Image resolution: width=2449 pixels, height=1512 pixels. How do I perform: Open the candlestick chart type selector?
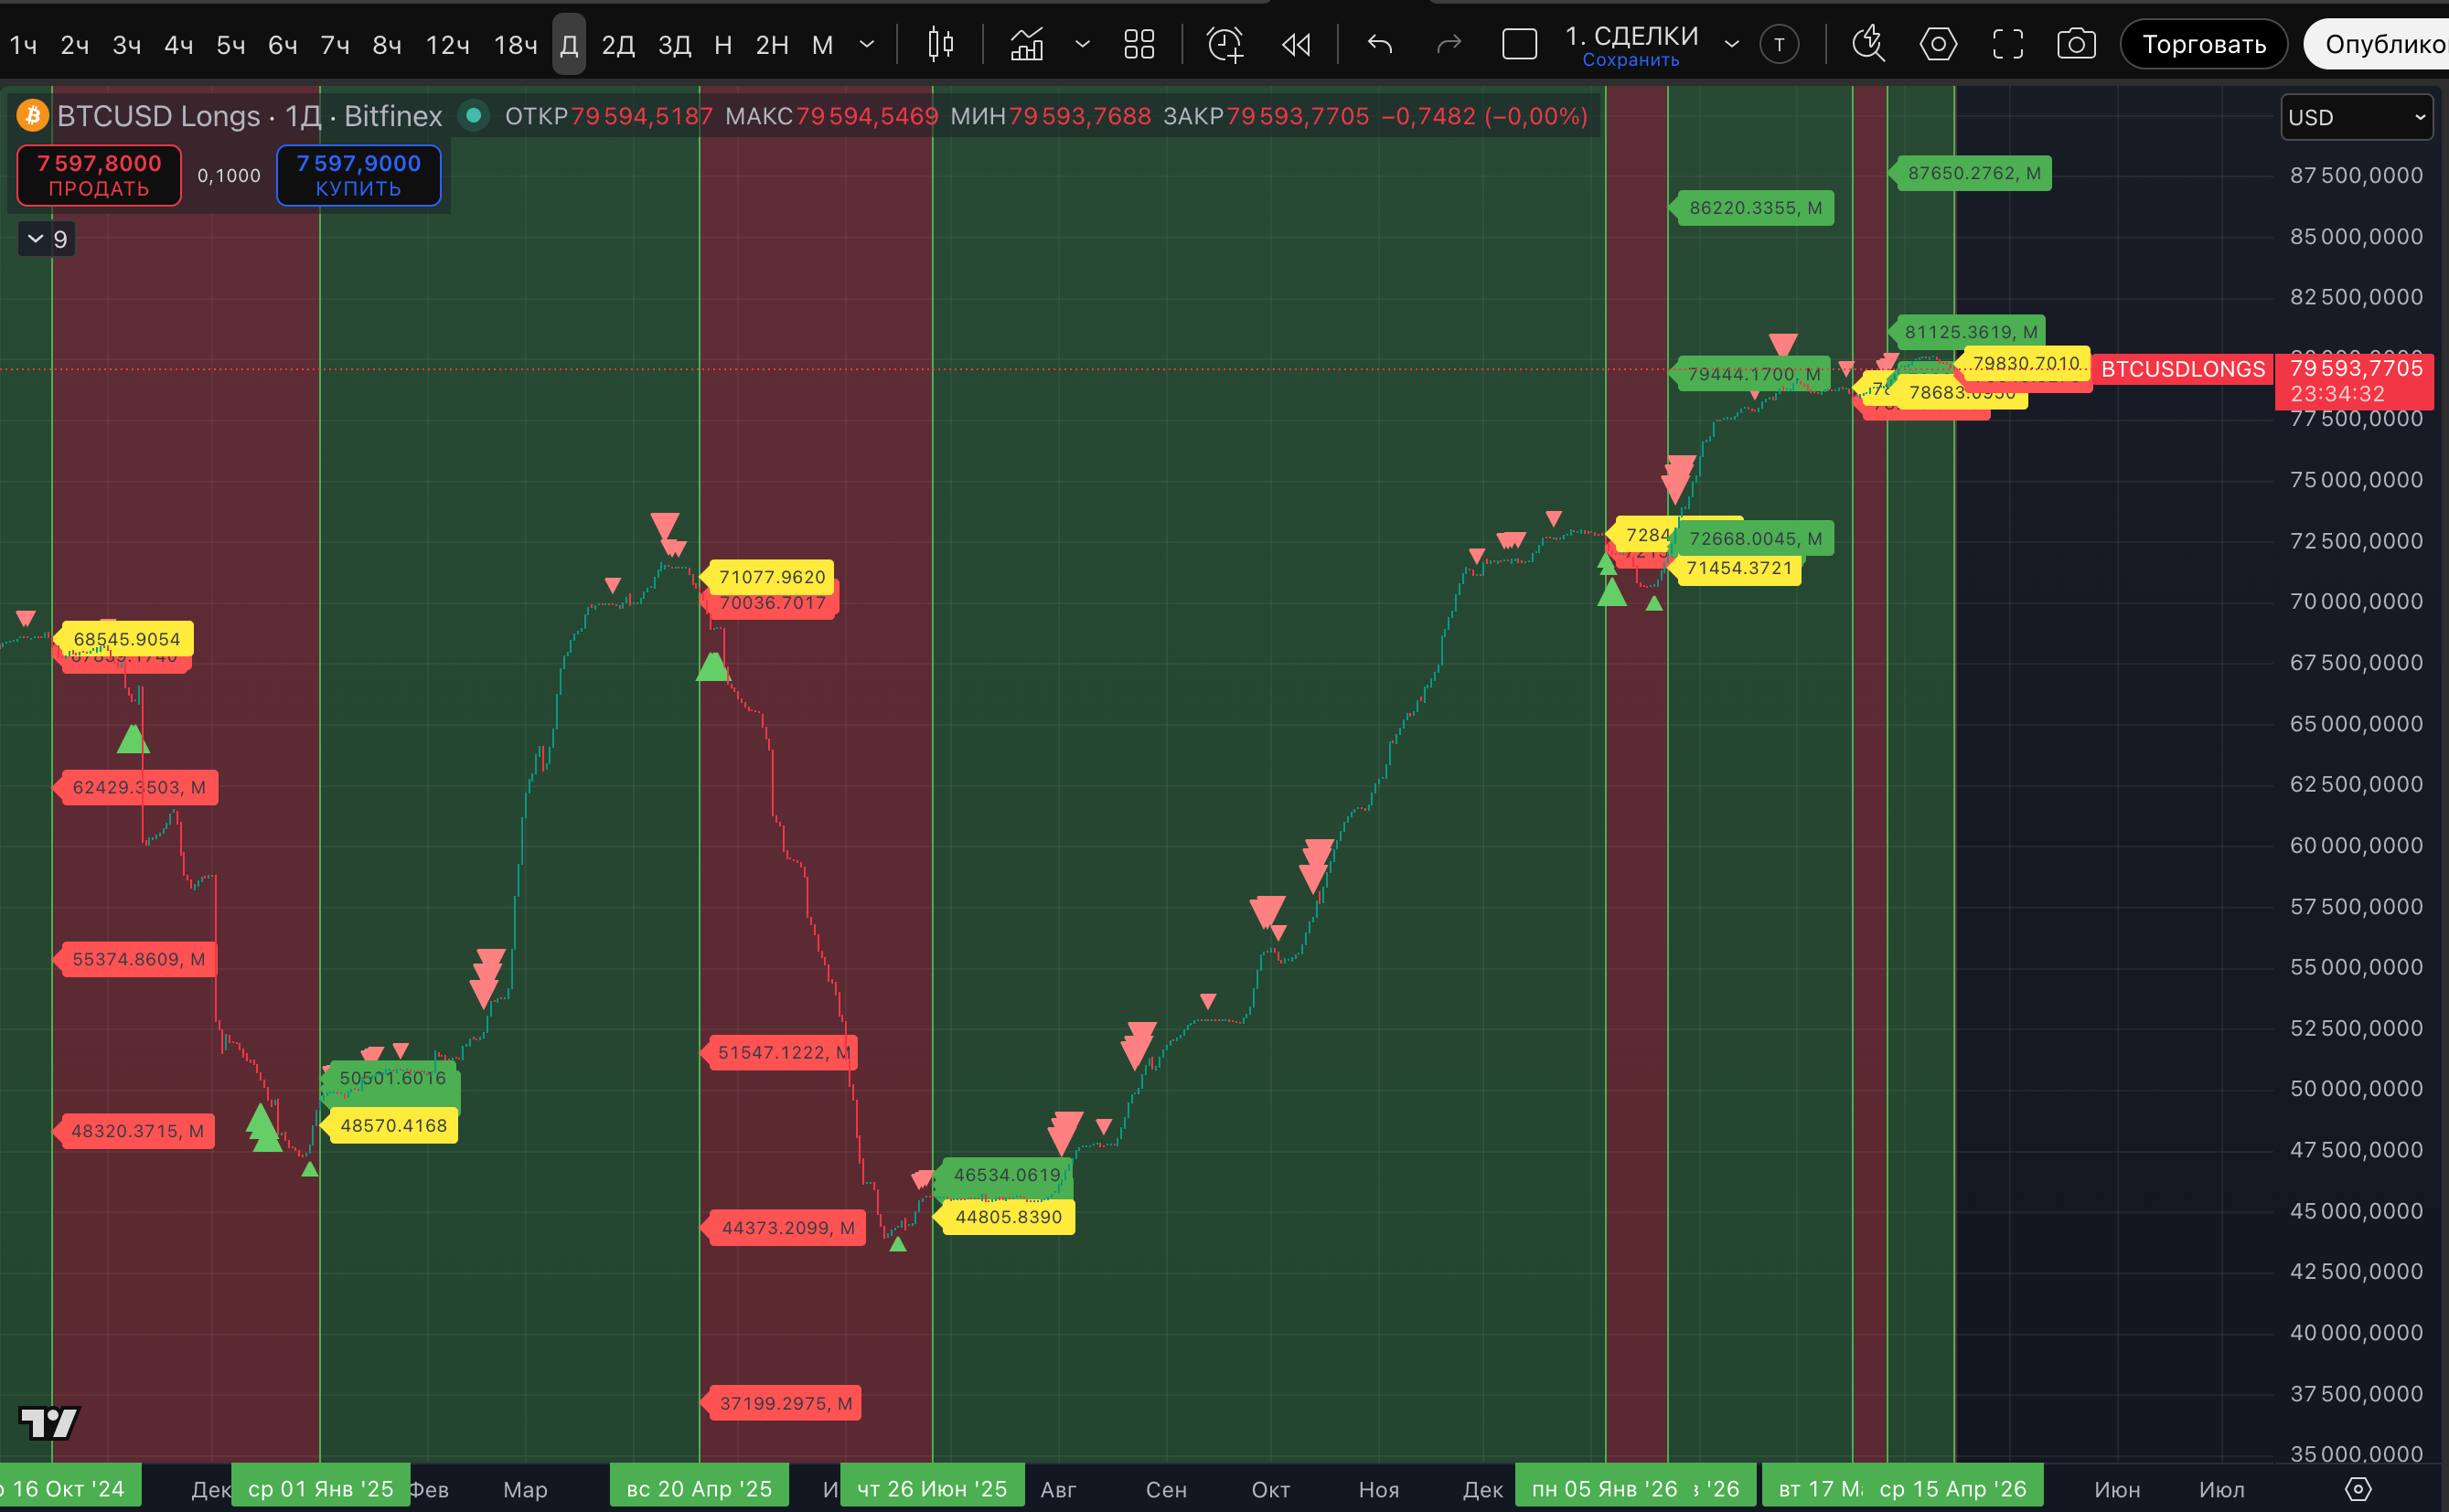(939, 44)
